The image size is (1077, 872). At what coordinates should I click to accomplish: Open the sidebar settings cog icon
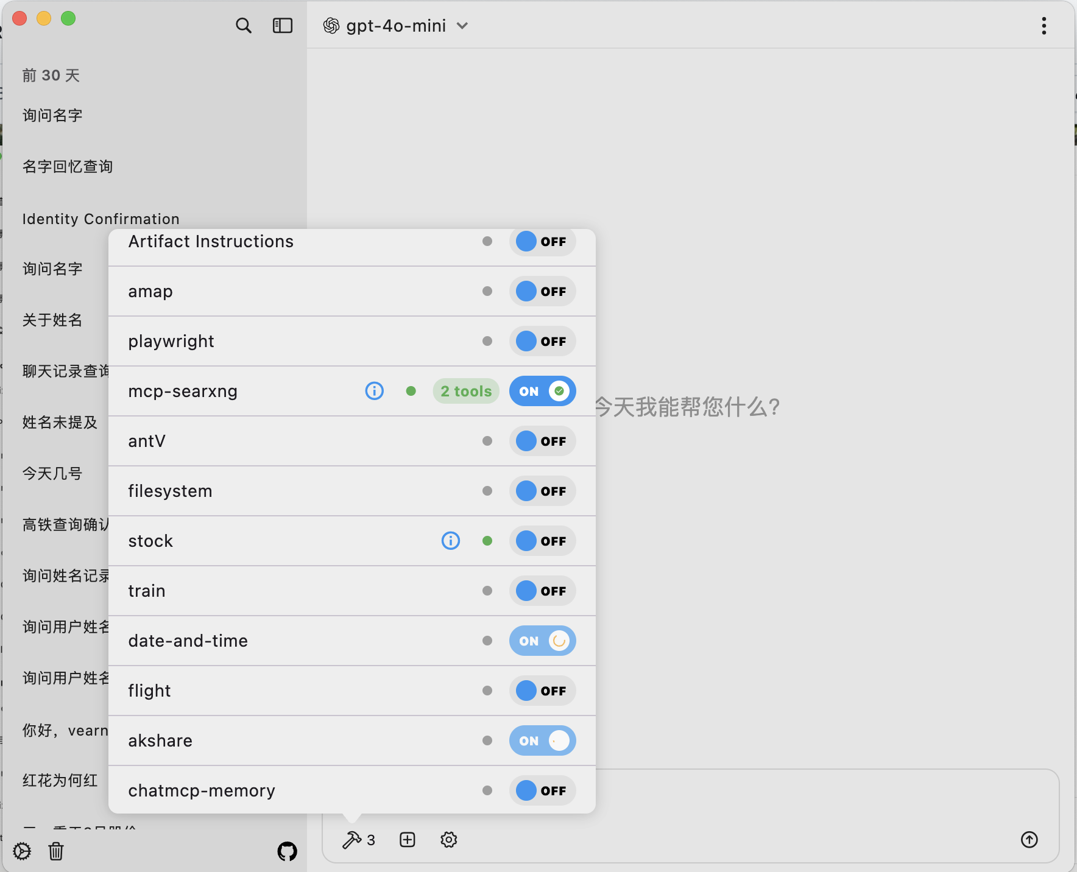tap(22, 851)
